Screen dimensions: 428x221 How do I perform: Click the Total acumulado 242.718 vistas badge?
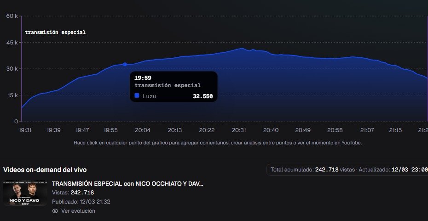coord(347,170)
